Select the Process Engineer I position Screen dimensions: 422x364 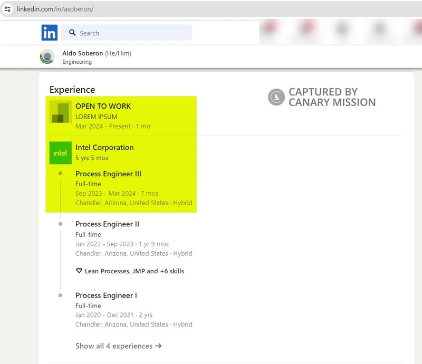107,295
